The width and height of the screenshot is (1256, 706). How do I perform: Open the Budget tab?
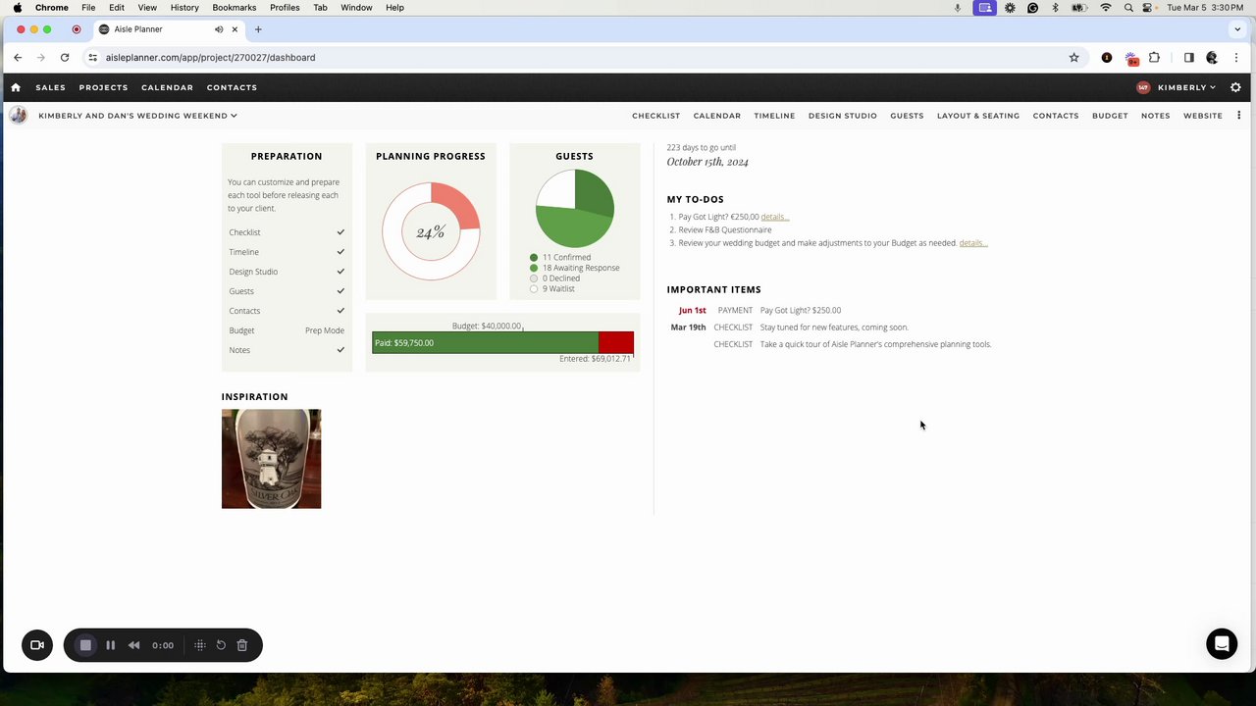1110,116
